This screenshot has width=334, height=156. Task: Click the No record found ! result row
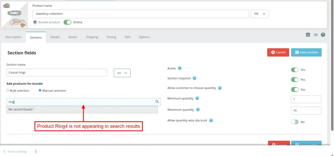(x=82, y=110)
